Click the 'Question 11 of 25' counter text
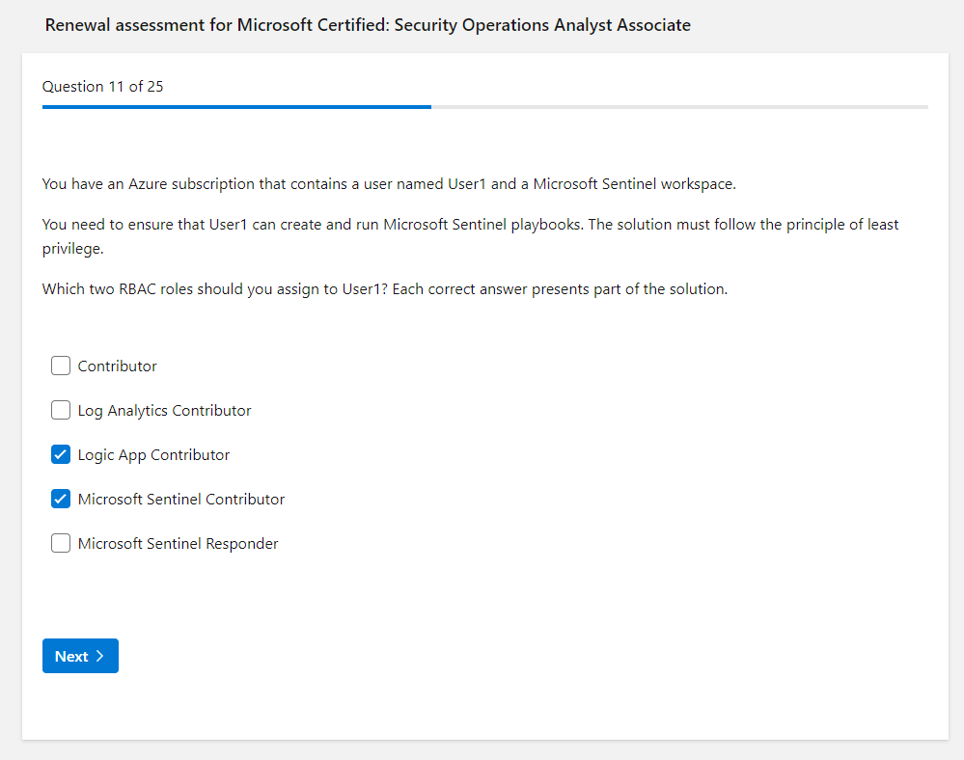Screen dimensions: 964x760 click(x=102, y=87)
